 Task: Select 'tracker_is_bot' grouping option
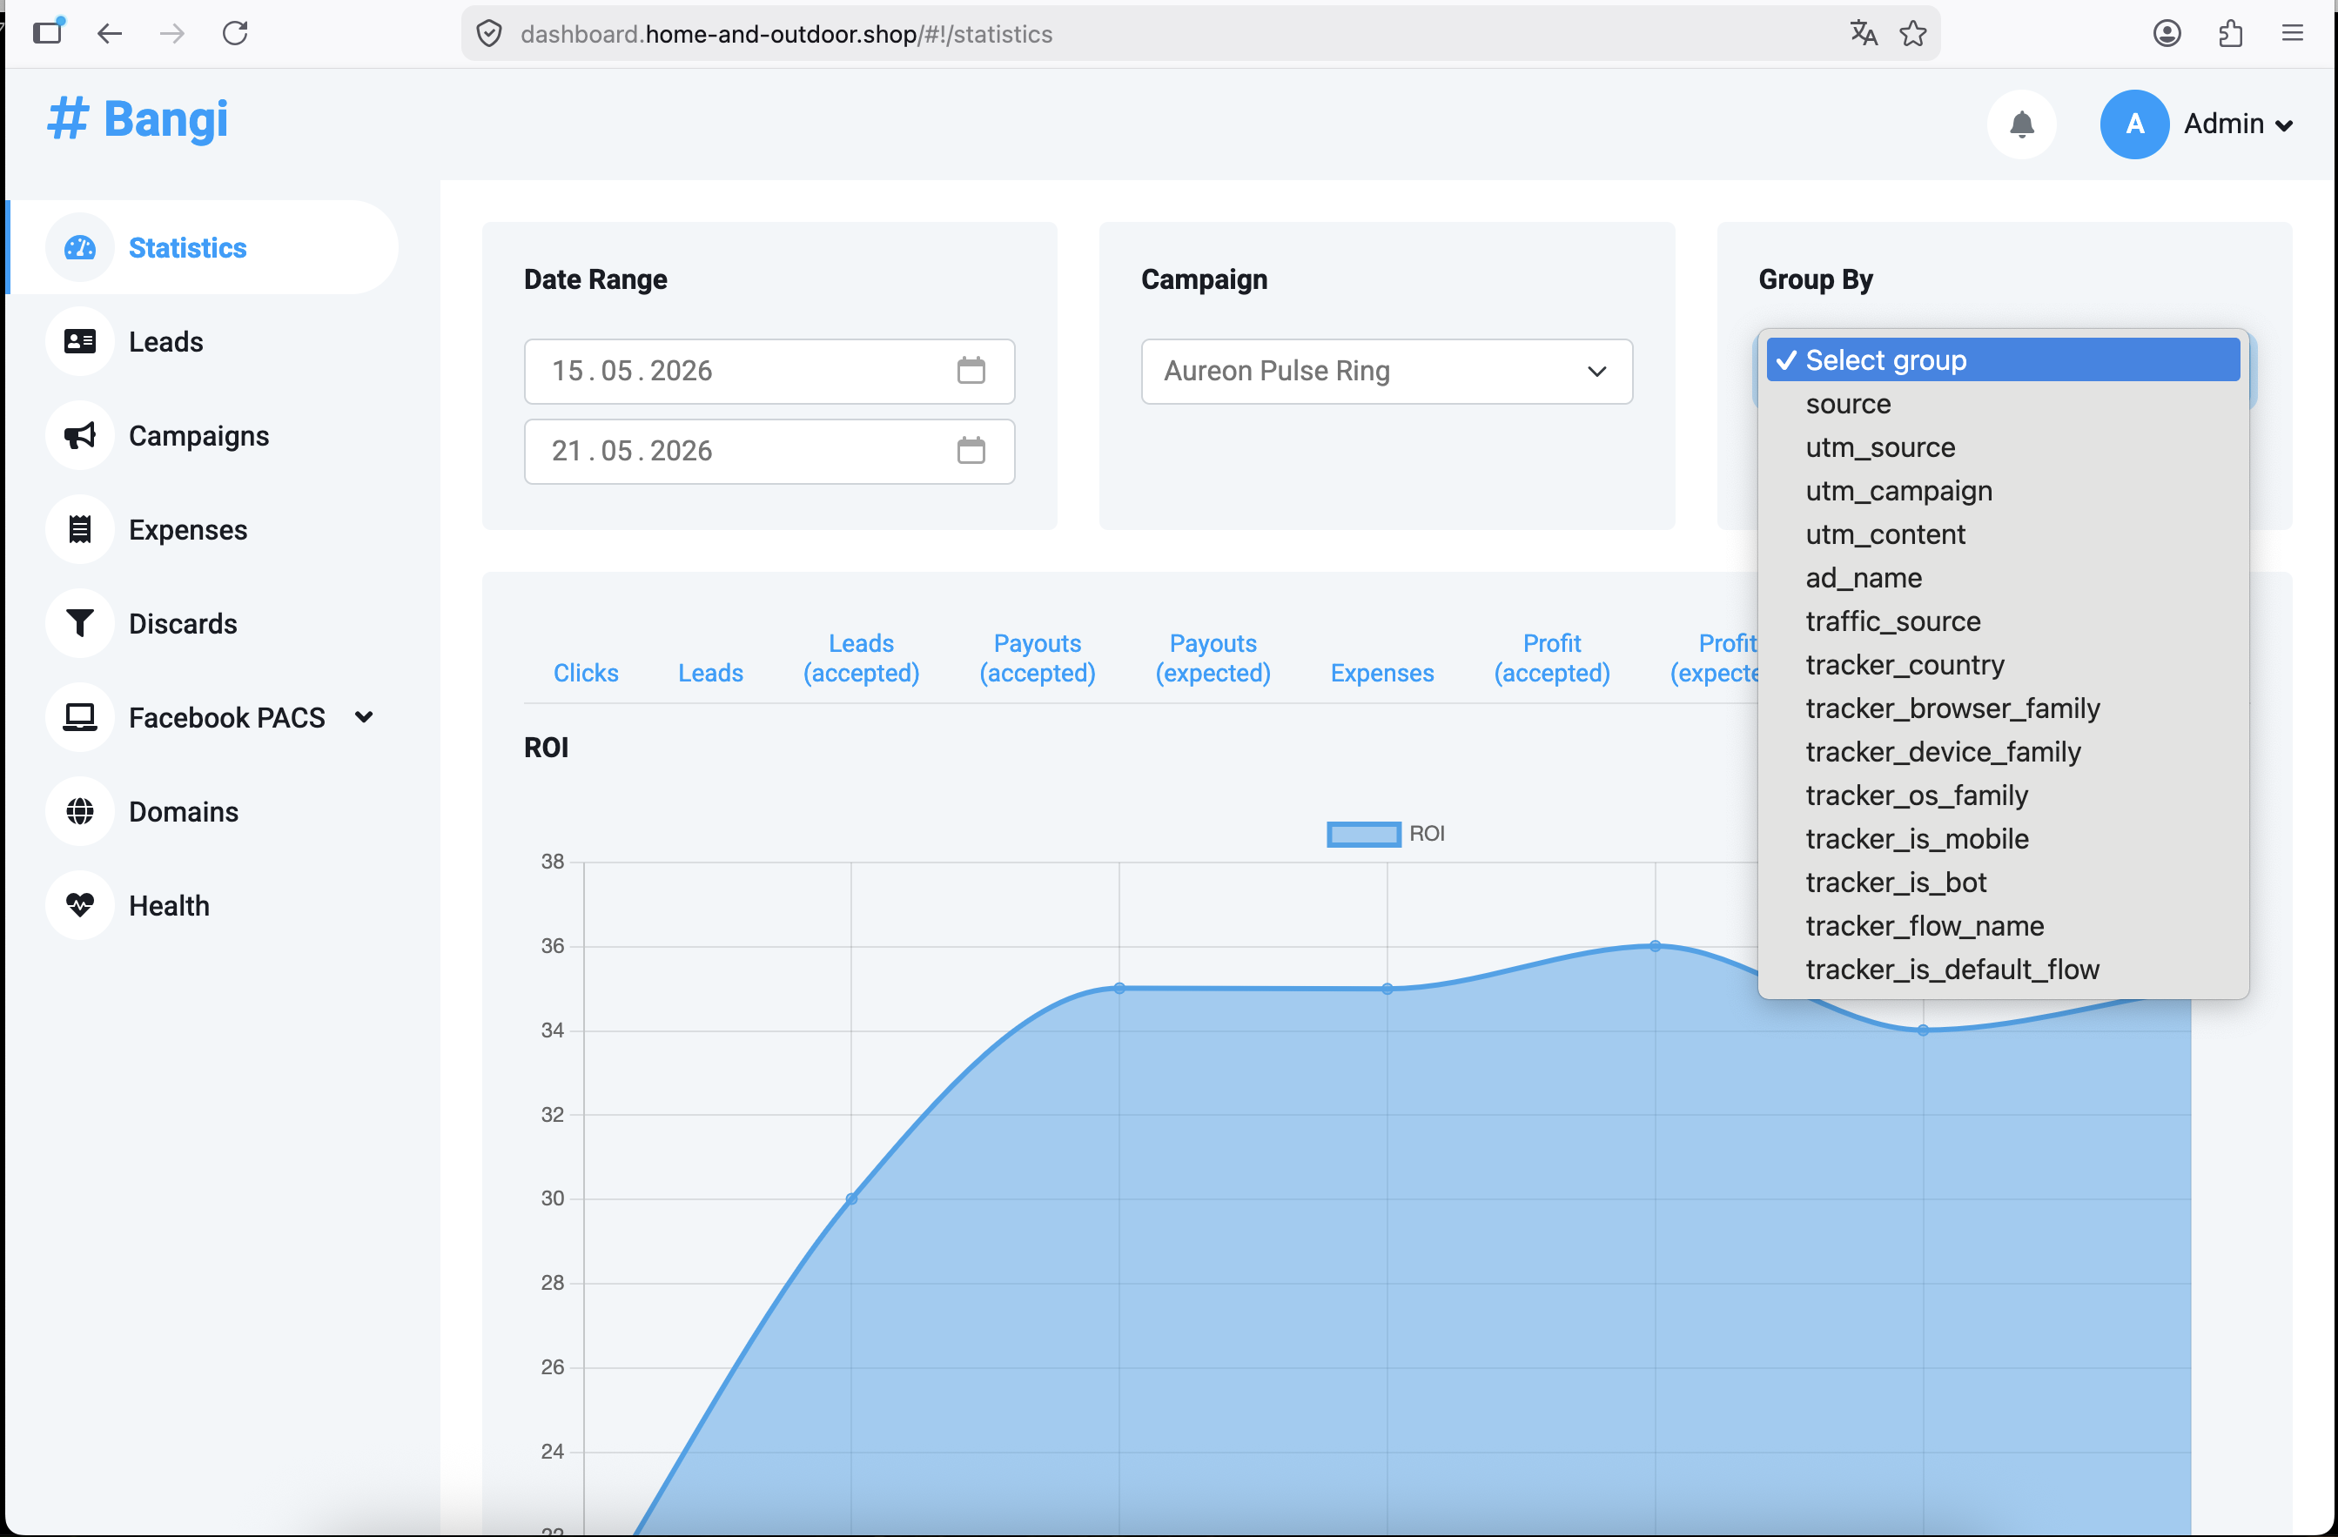pyautogui.click(x=2003, y=882)
